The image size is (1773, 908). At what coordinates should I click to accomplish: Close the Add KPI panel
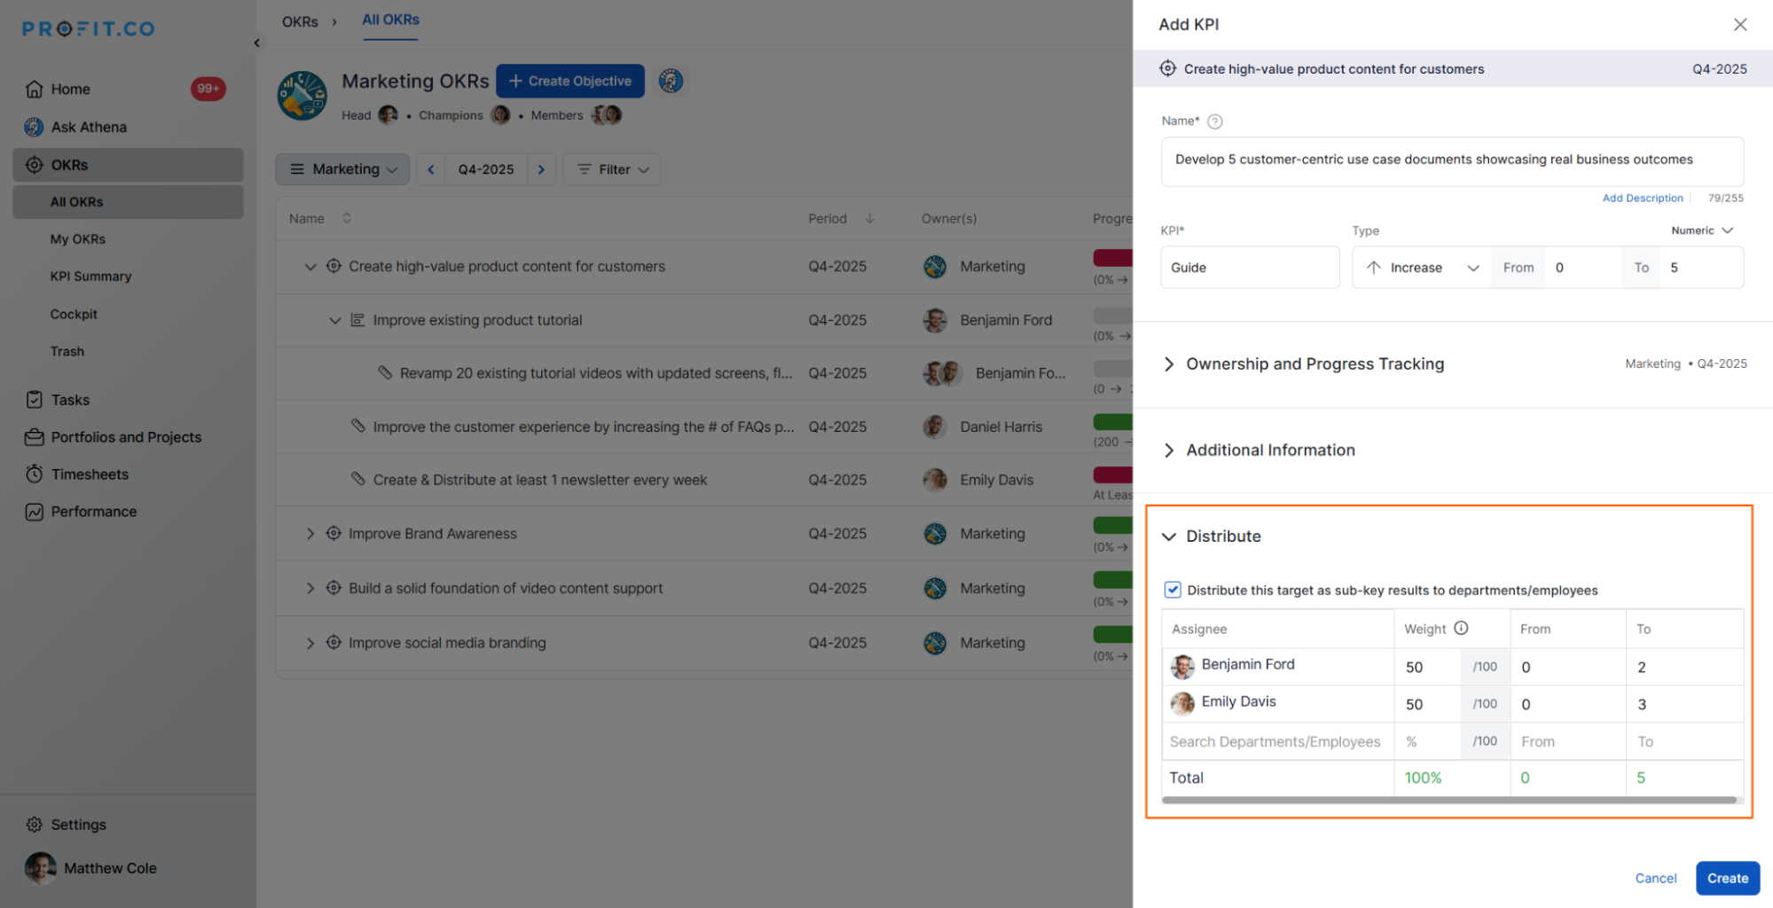click(1740, 25)
